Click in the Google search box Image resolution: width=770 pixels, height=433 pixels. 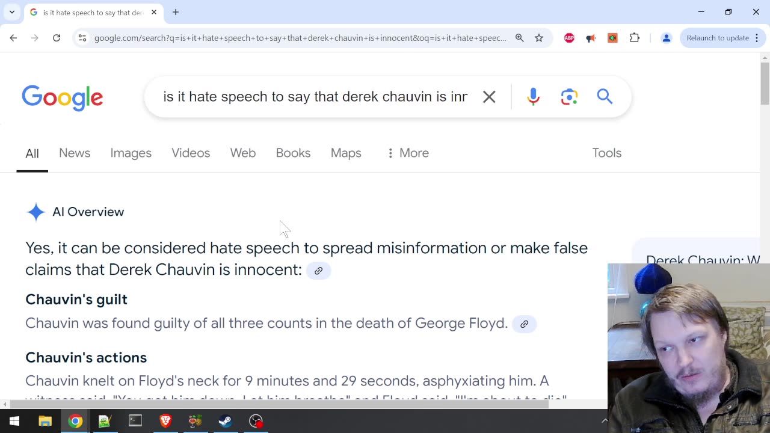315,97
